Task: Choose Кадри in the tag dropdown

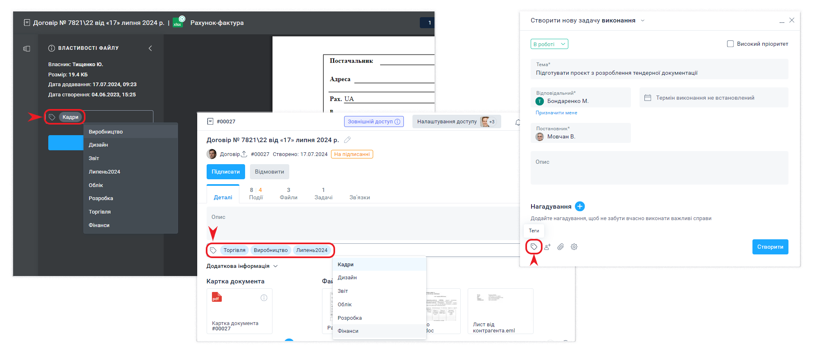Action: 346,264
